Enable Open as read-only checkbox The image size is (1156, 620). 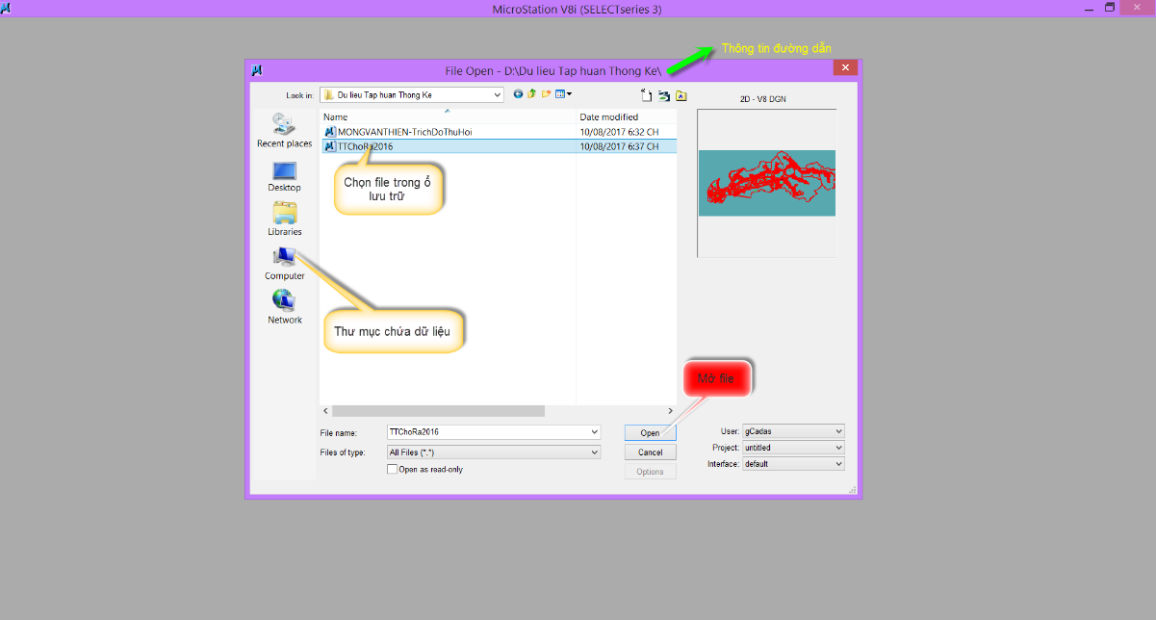click(392, 470)
